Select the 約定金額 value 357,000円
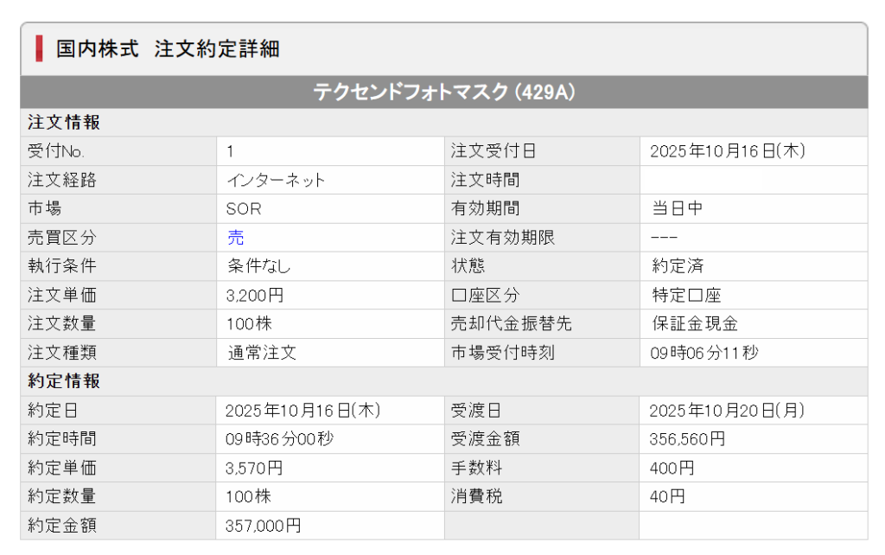Viewport: 885px width, 555px height. point(264,525)
